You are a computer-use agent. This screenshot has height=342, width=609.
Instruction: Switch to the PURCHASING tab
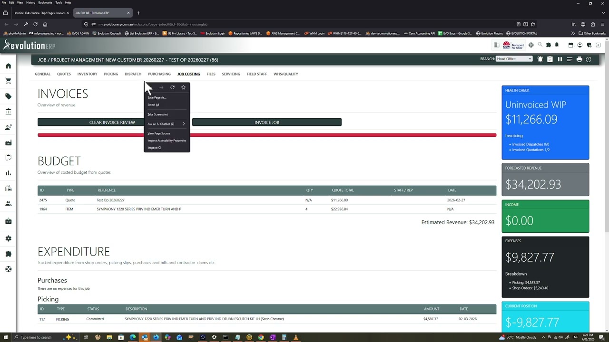click(x=159, y=74)
